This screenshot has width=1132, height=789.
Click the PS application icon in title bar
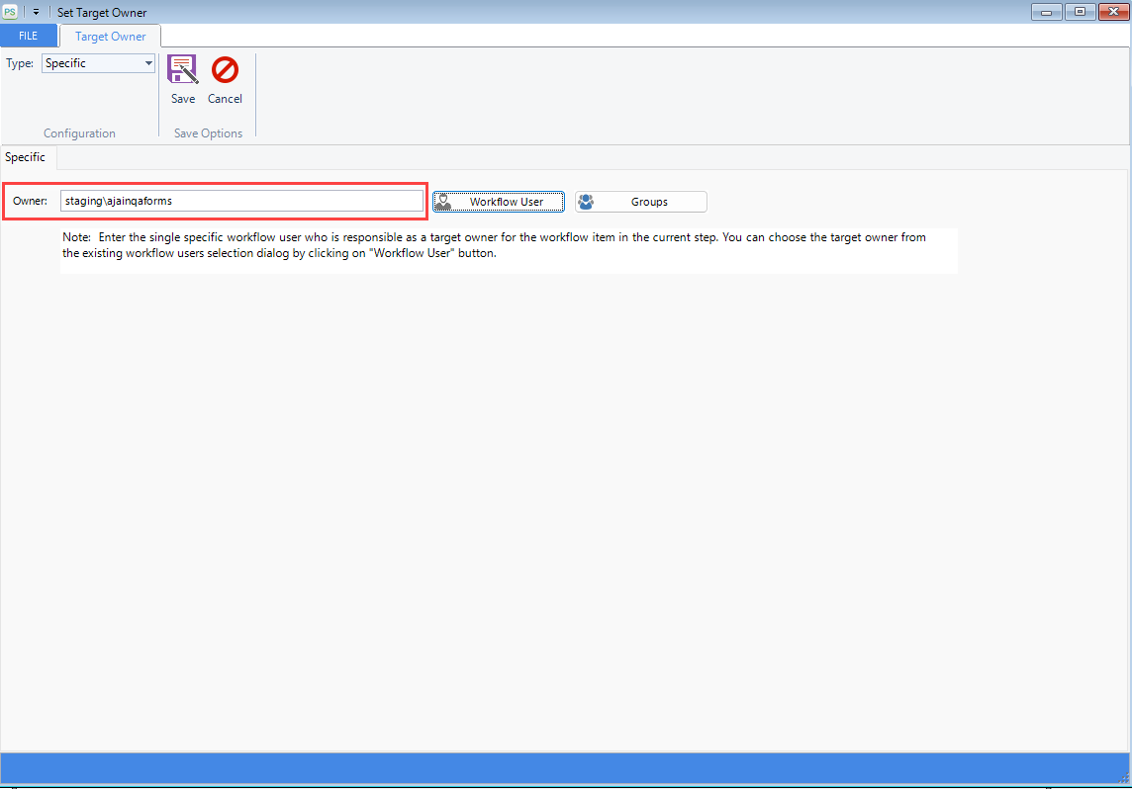(x=10, y=12)
